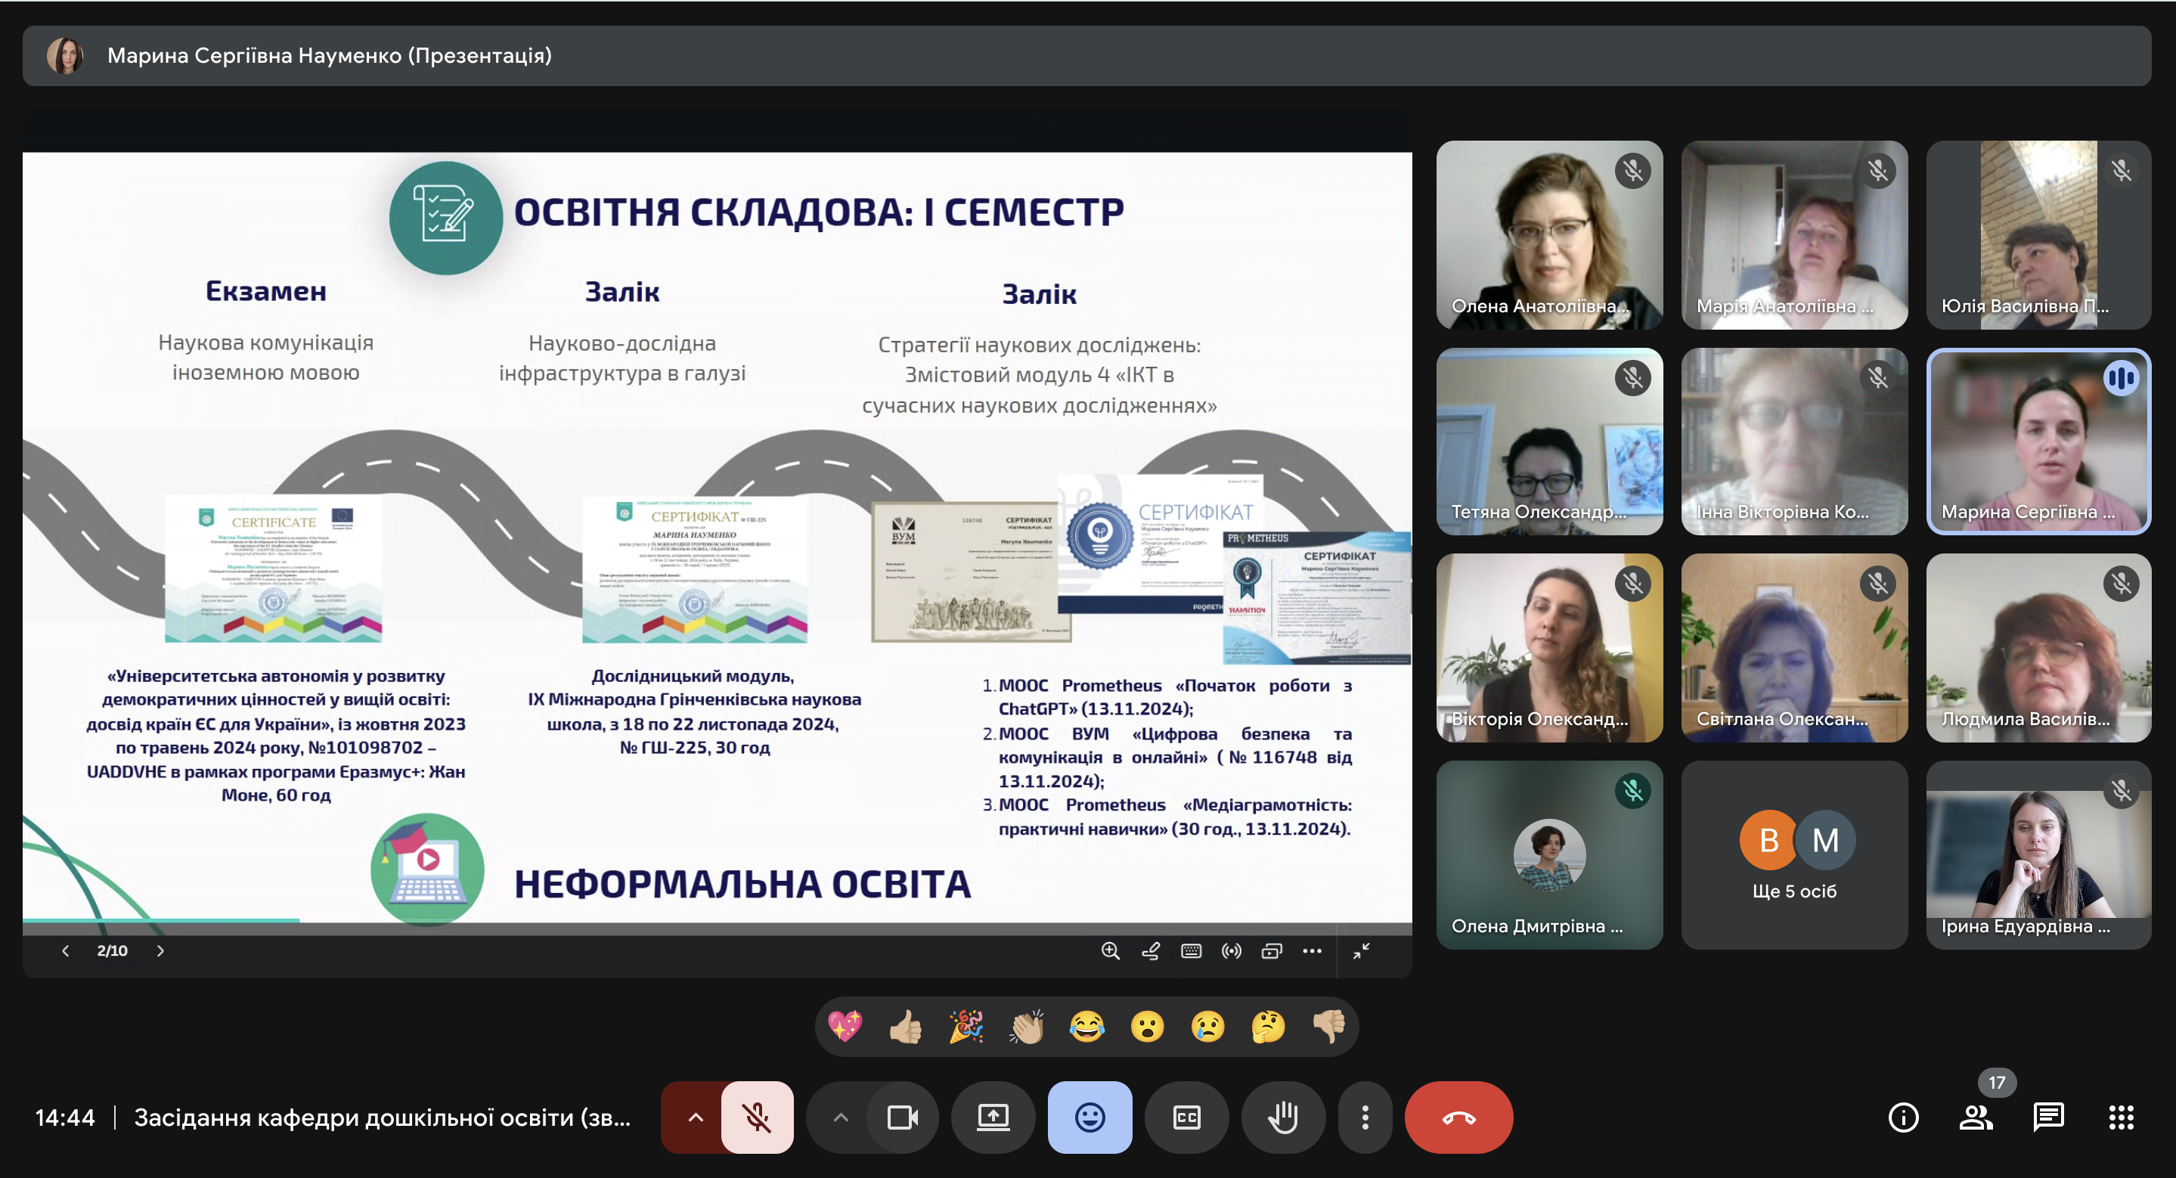The image size is (2176, 1178).
Task: Send the clapping hands emoji reaction
Action: pos(1026,1027)
